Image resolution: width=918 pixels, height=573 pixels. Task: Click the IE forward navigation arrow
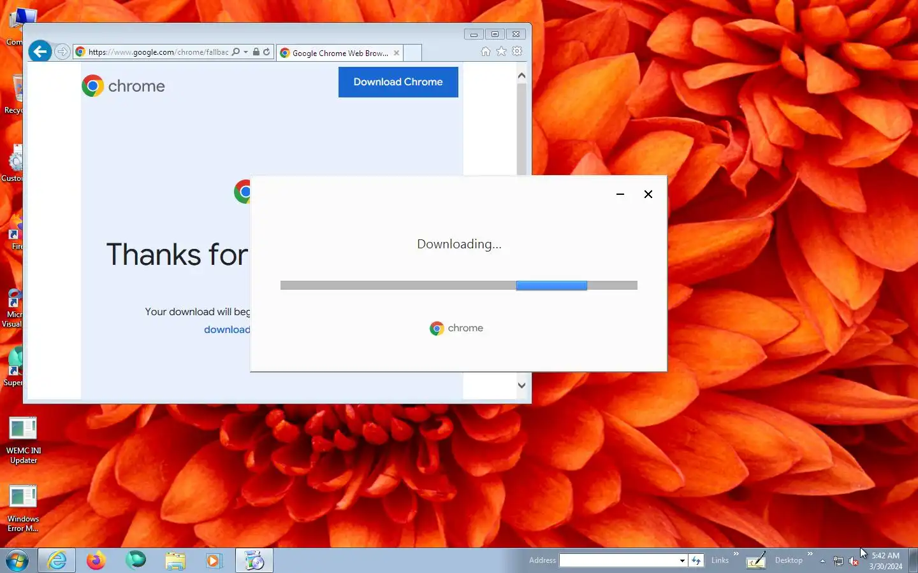pyautogui.click(x=62, y=52)
